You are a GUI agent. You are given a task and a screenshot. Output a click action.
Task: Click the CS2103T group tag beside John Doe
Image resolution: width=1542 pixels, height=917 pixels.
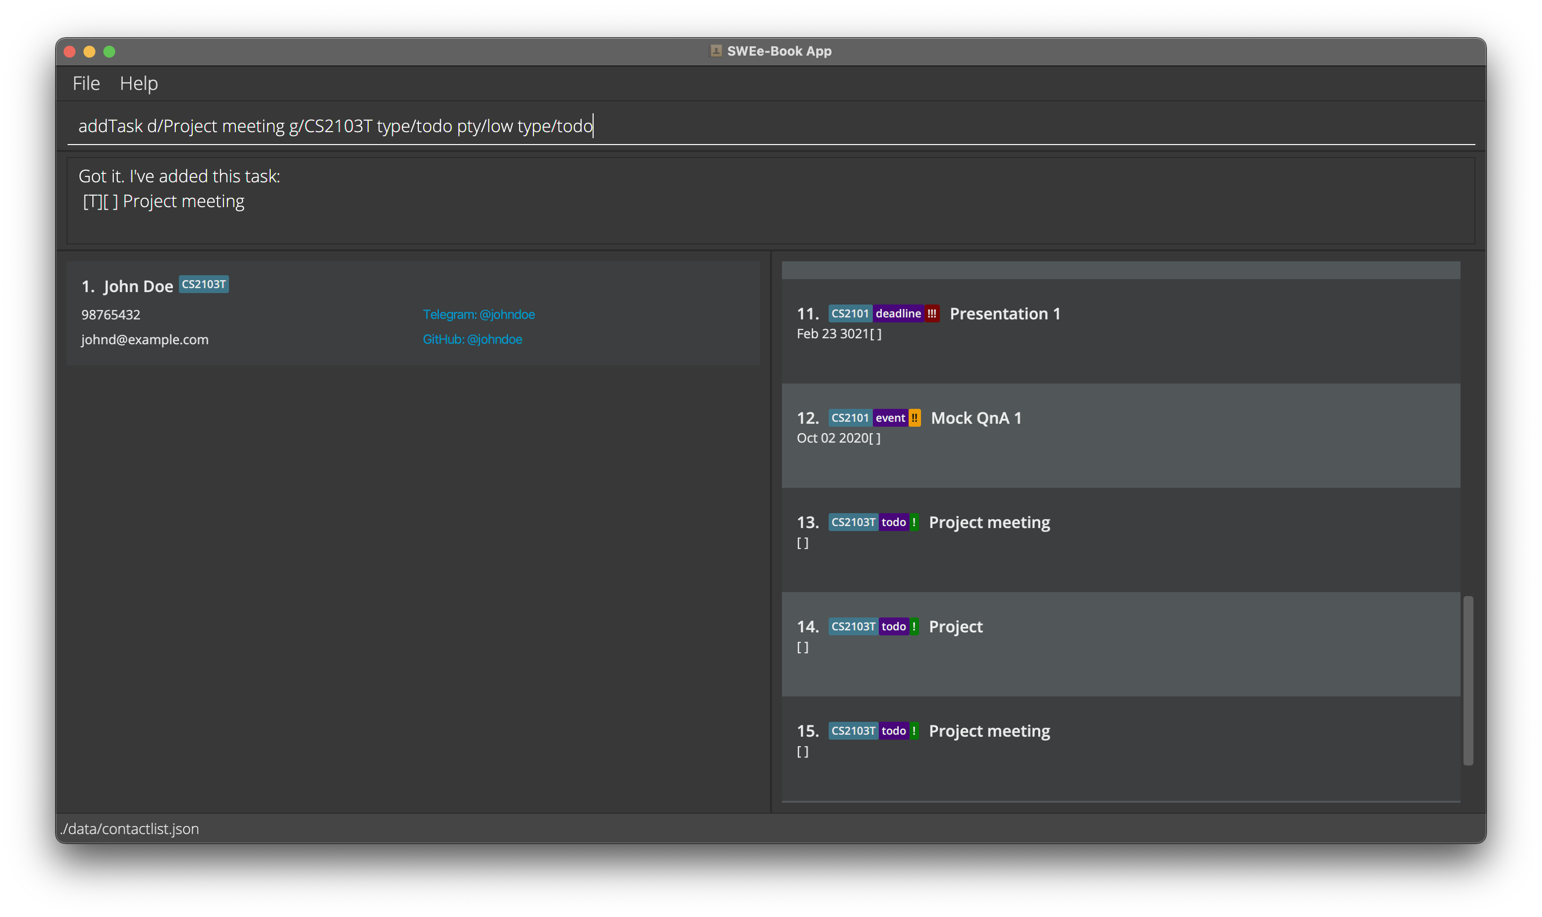tap(203, 284)
